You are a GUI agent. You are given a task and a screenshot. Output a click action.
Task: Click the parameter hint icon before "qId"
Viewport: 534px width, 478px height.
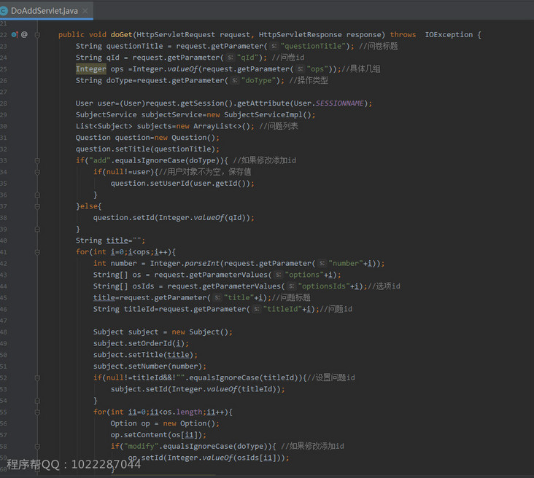pyautogui.click(x=231, y=58)
